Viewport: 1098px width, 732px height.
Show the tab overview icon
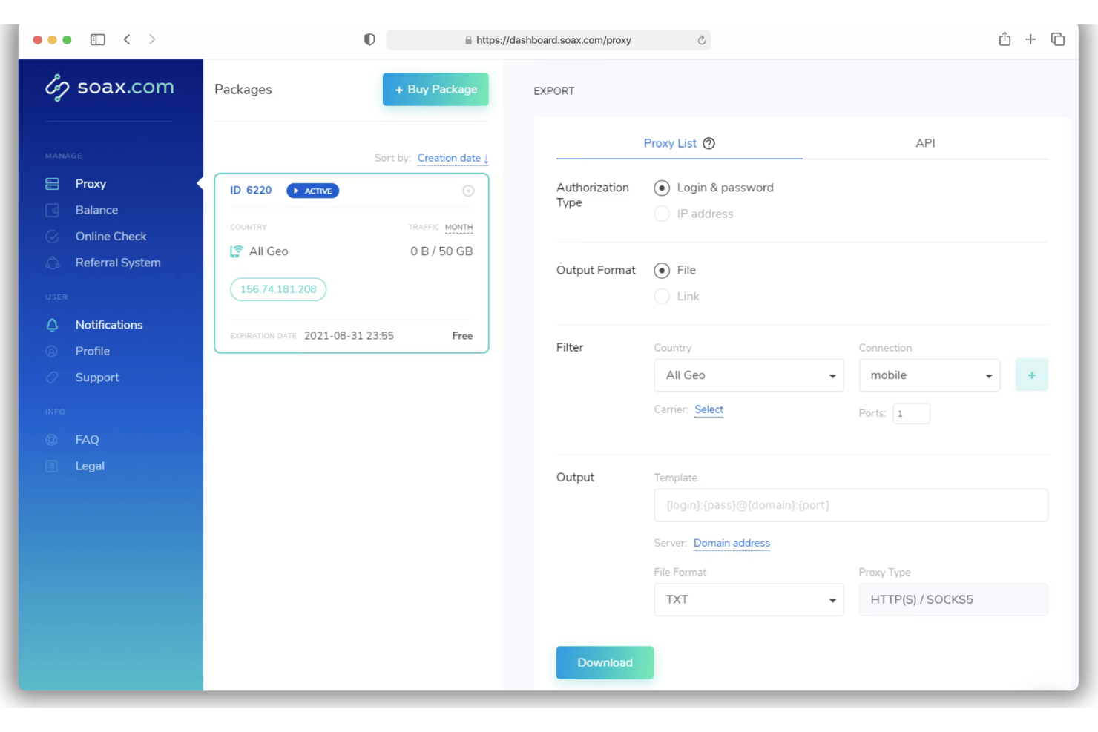[x=1058, y=39]
